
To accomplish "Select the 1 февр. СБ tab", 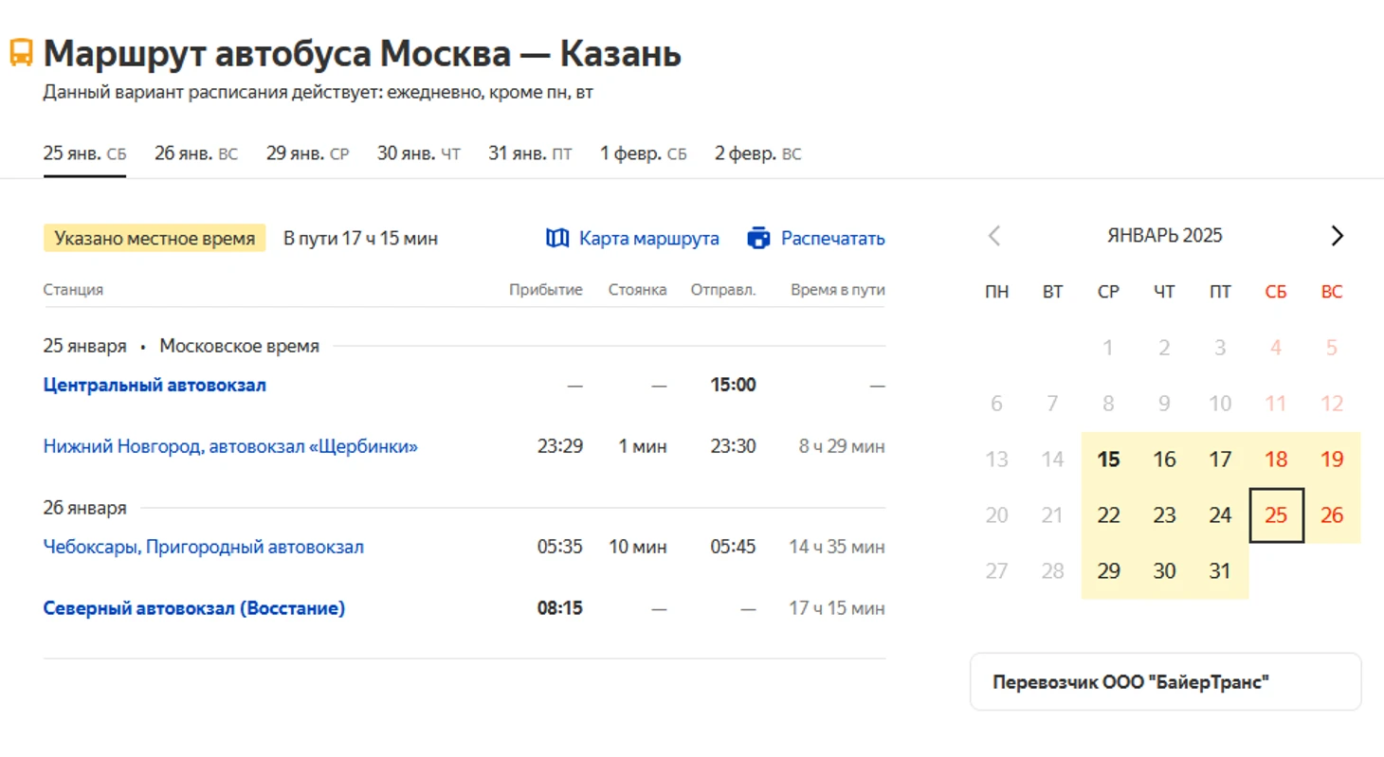I will (643, 153).
